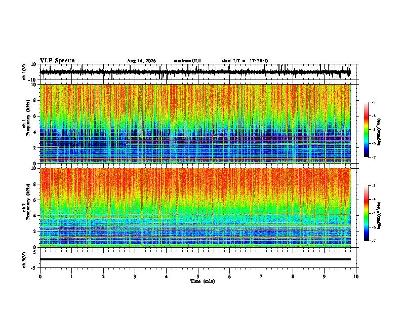This screenshot has height=310, width=401.
Task: Click the ch.2 "Frequency (kHz)" axis label
Action: (x=28, y=202)
